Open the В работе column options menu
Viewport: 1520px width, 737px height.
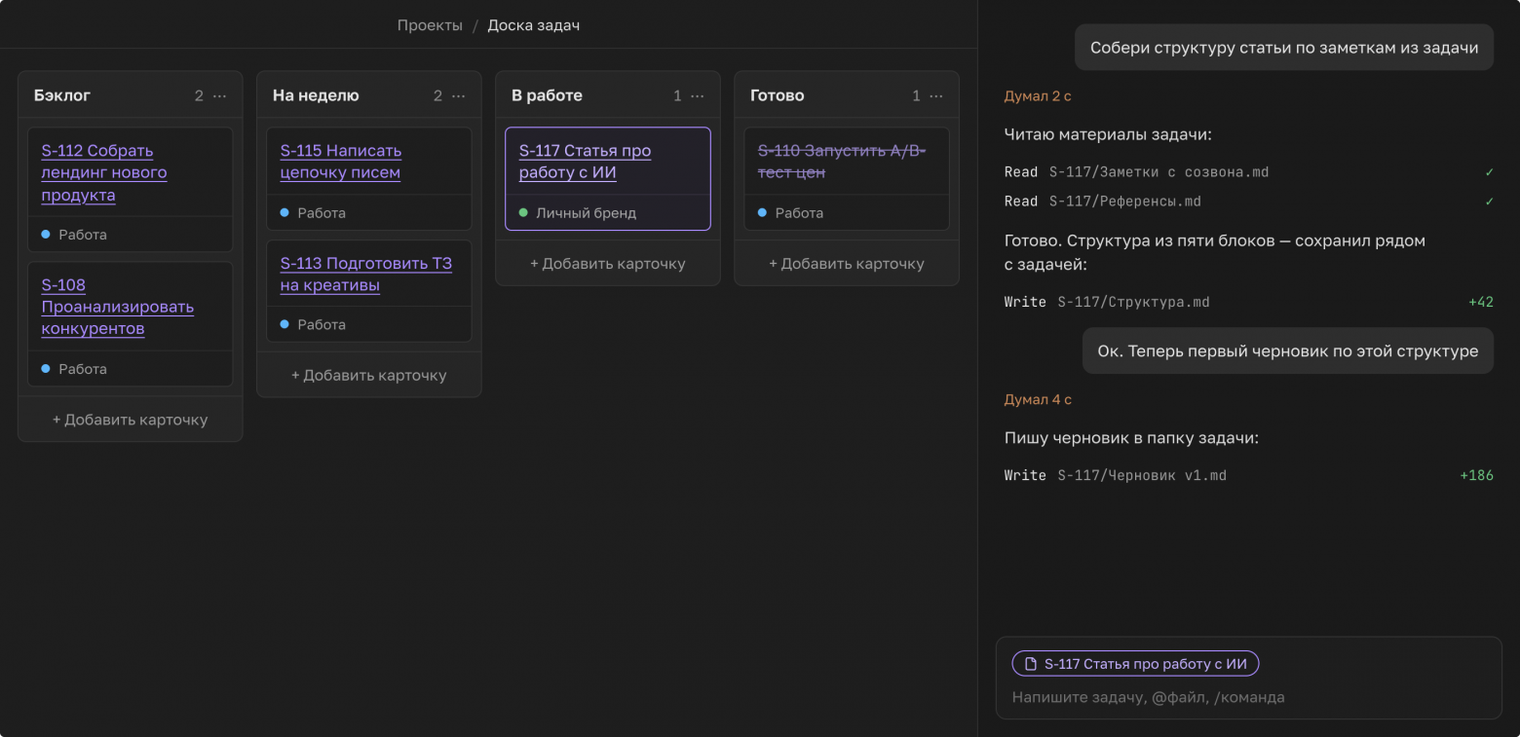point(697,95)
